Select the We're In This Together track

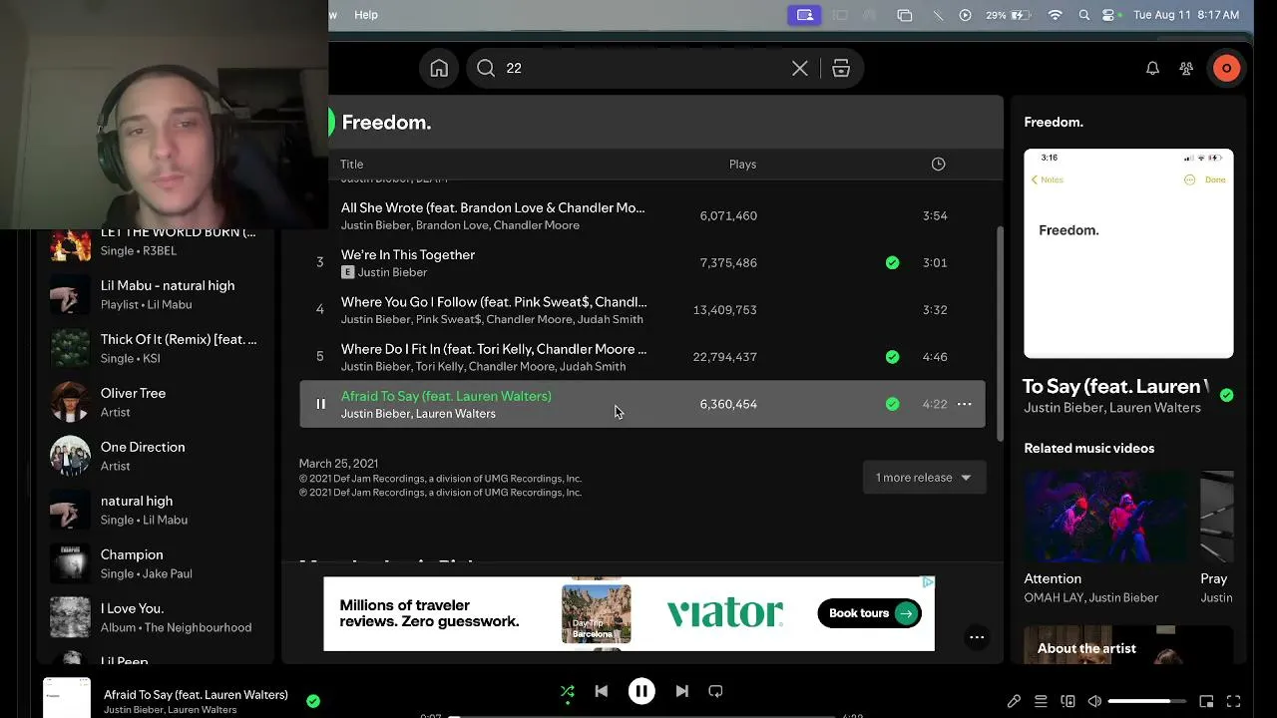408,254
